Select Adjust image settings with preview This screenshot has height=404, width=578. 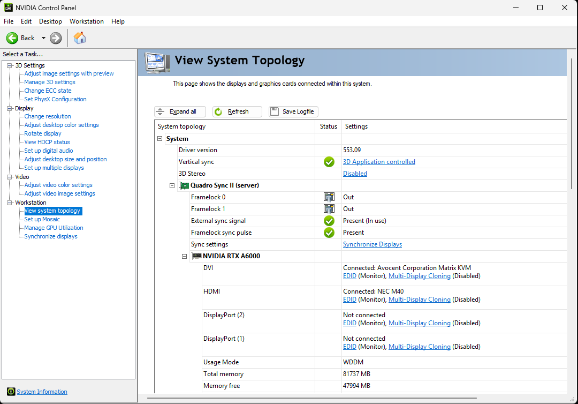pos(69,73)
